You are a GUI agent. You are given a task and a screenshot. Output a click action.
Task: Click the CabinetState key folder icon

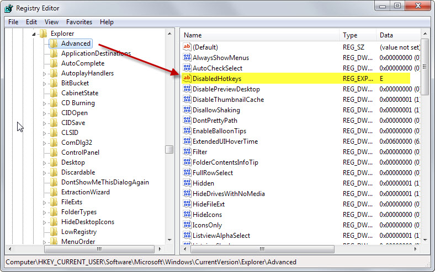point(54,93)
